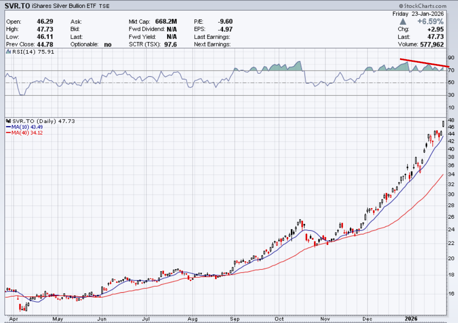
Task: Click the 20 price axis label
Action: [x=451, y=259]
